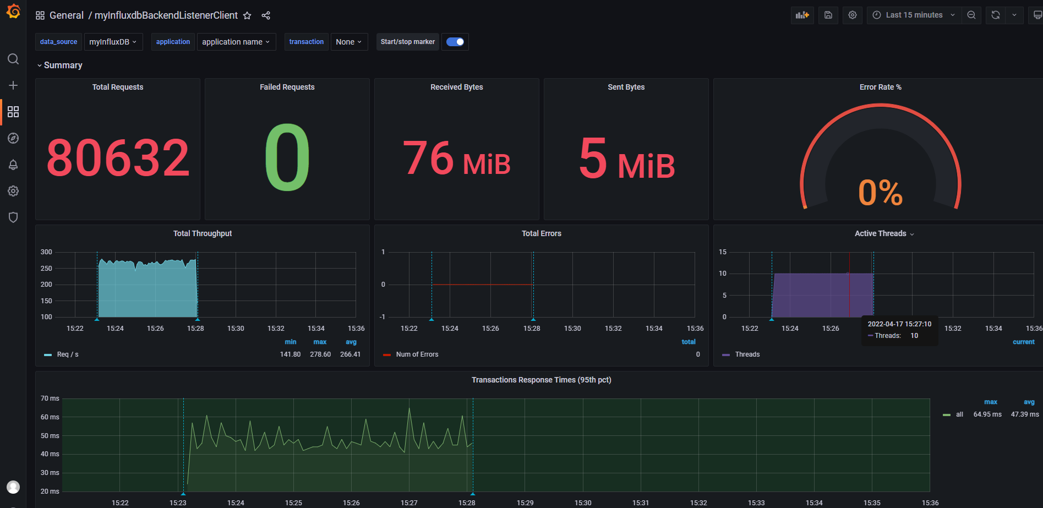Click the 80632 Total Requests value

coord(118,158)
